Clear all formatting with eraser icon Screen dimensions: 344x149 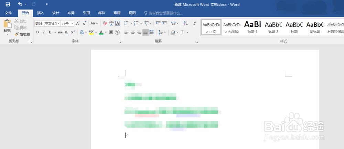[105, 23]
